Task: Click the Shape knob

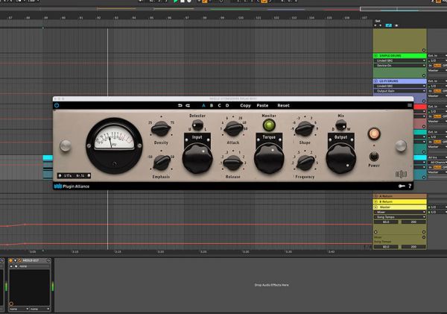Action: coord(305,128)
